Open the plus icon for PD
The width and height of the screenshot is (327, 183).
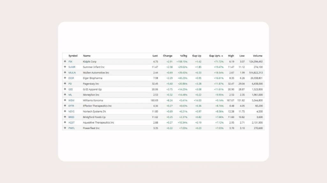65,84
